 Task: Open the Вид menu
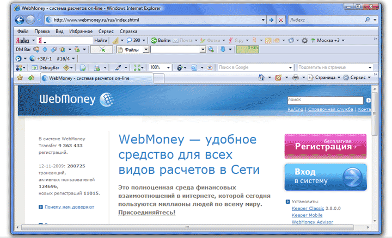59,32
